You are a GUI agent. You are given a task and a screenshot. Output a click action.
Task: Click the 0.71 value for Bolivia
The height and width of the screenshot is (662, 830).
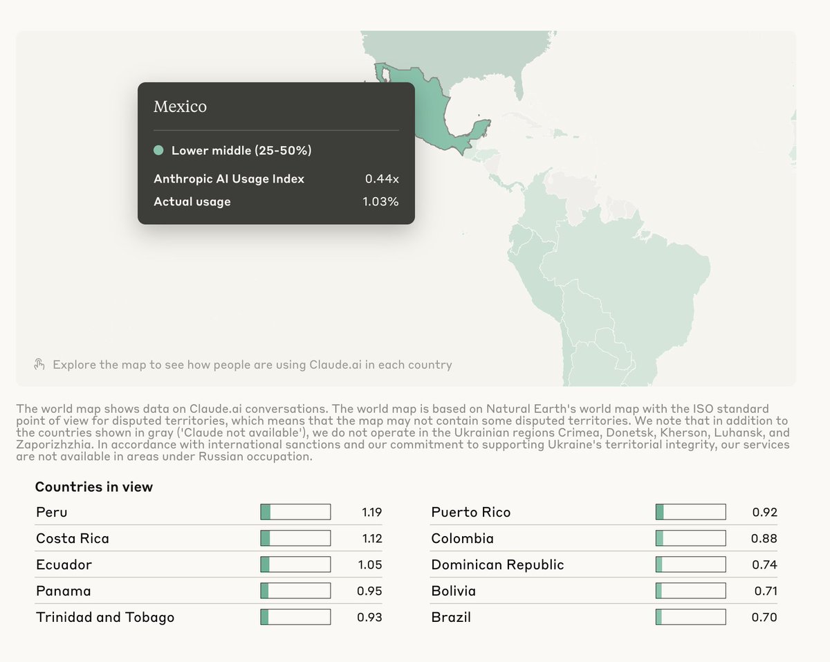click(766, 591)
